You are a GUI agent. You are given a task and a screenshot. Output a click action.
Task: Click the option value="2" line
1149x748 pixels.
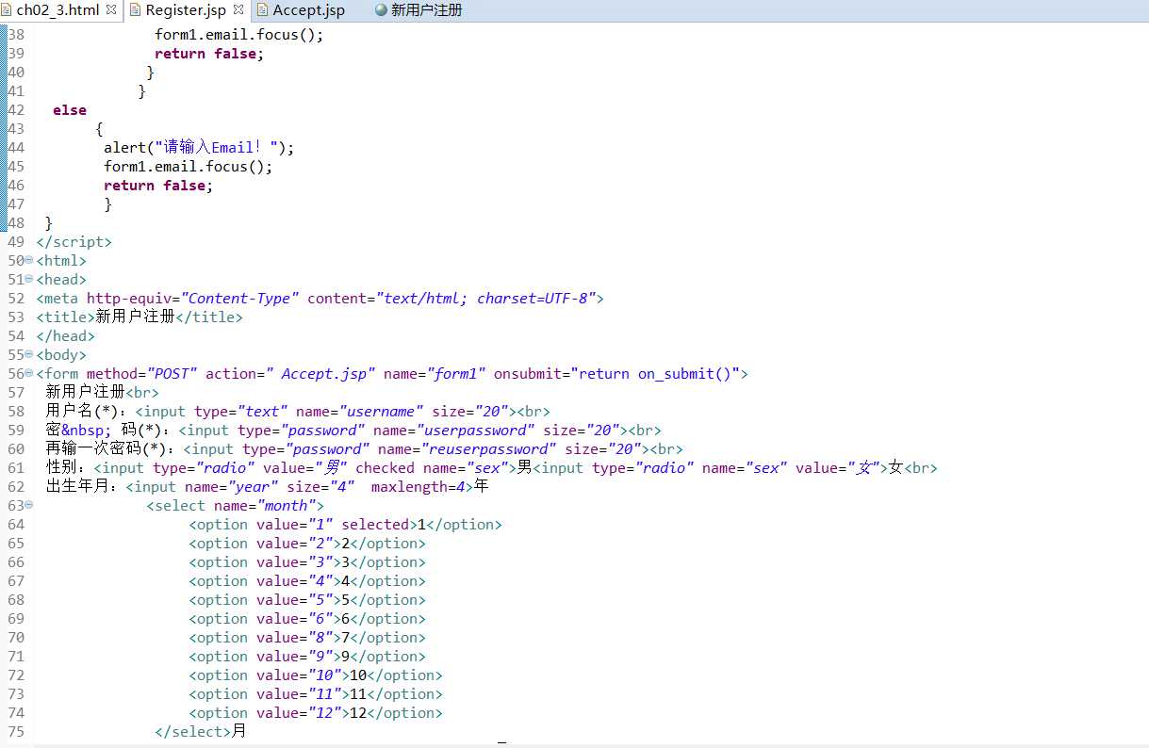click(307, 544)
